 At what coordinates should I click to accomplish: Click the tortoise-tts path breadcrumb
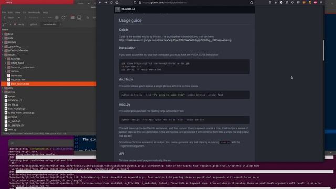(x=50, y=25)
